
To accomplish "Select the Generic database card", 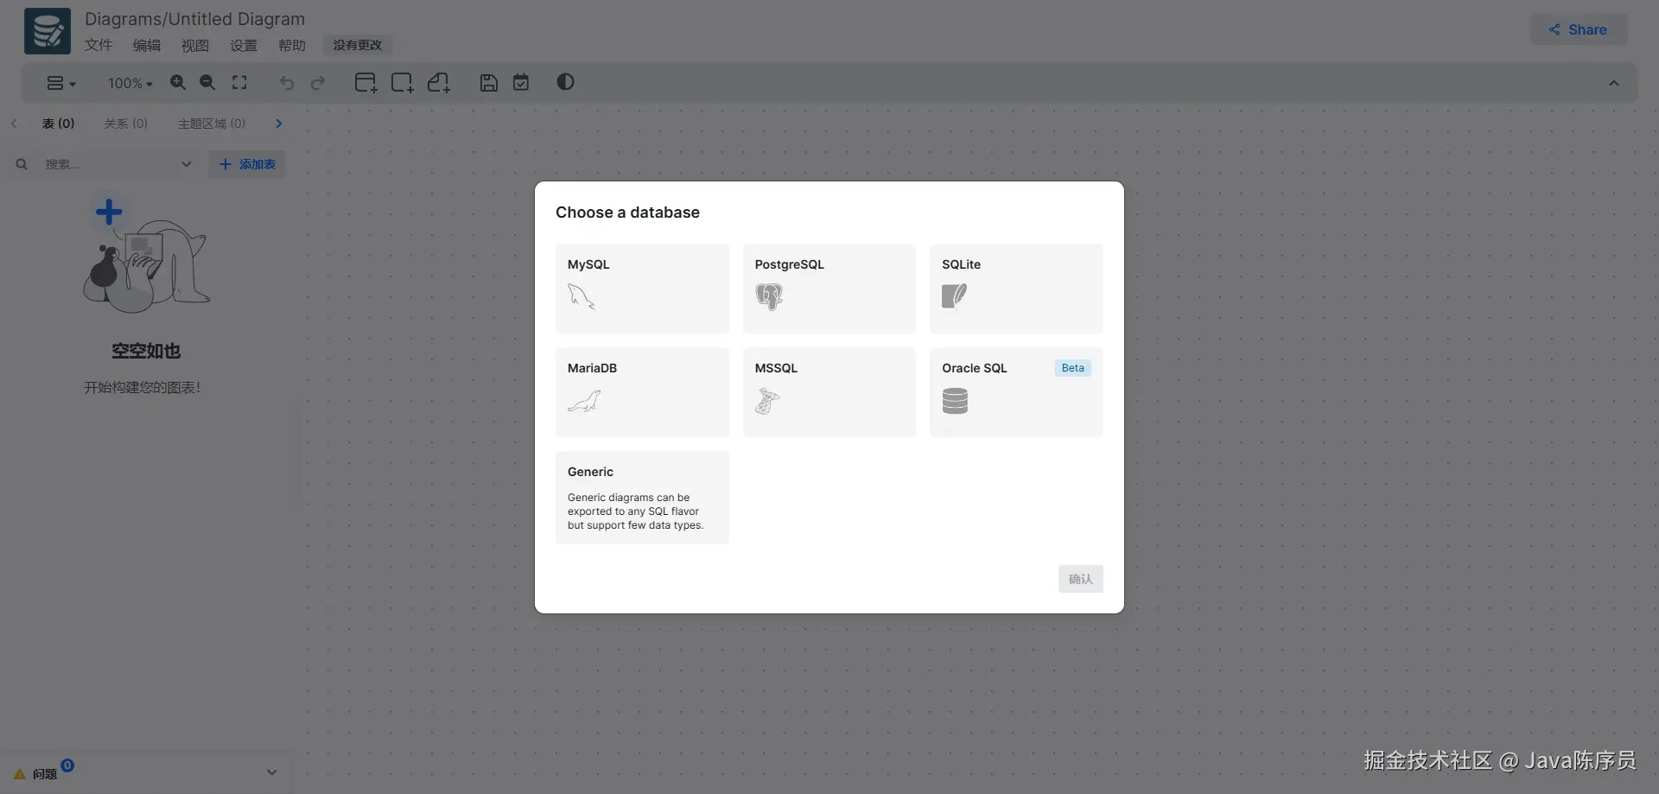I will click(x=642, y=498).
